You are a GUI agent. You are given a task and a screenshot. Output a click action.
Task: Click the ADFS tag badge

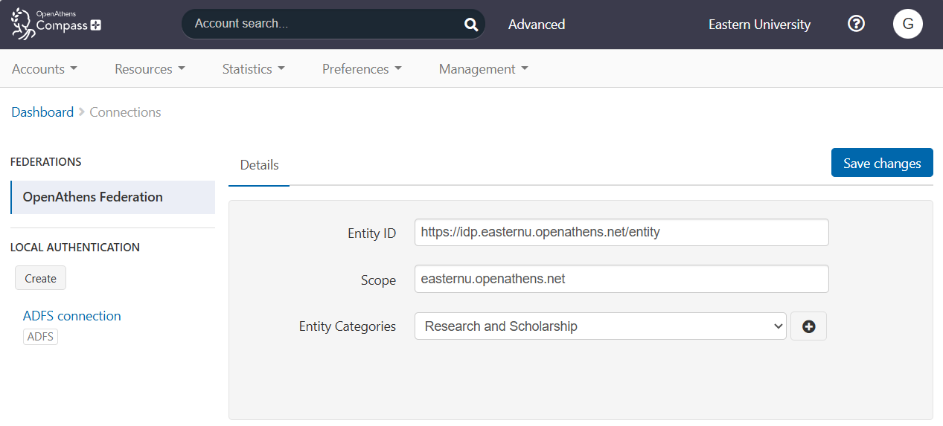40,337
